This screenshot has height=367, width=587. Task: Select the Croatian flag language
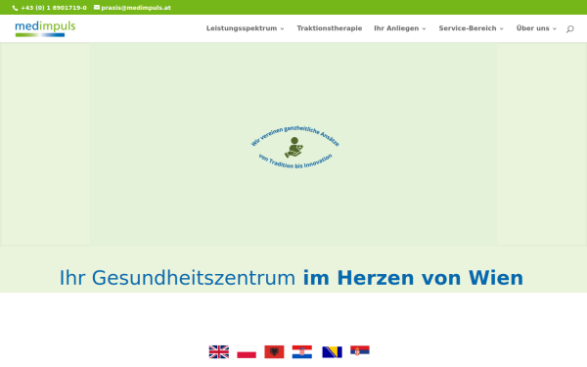click(302, 351)
